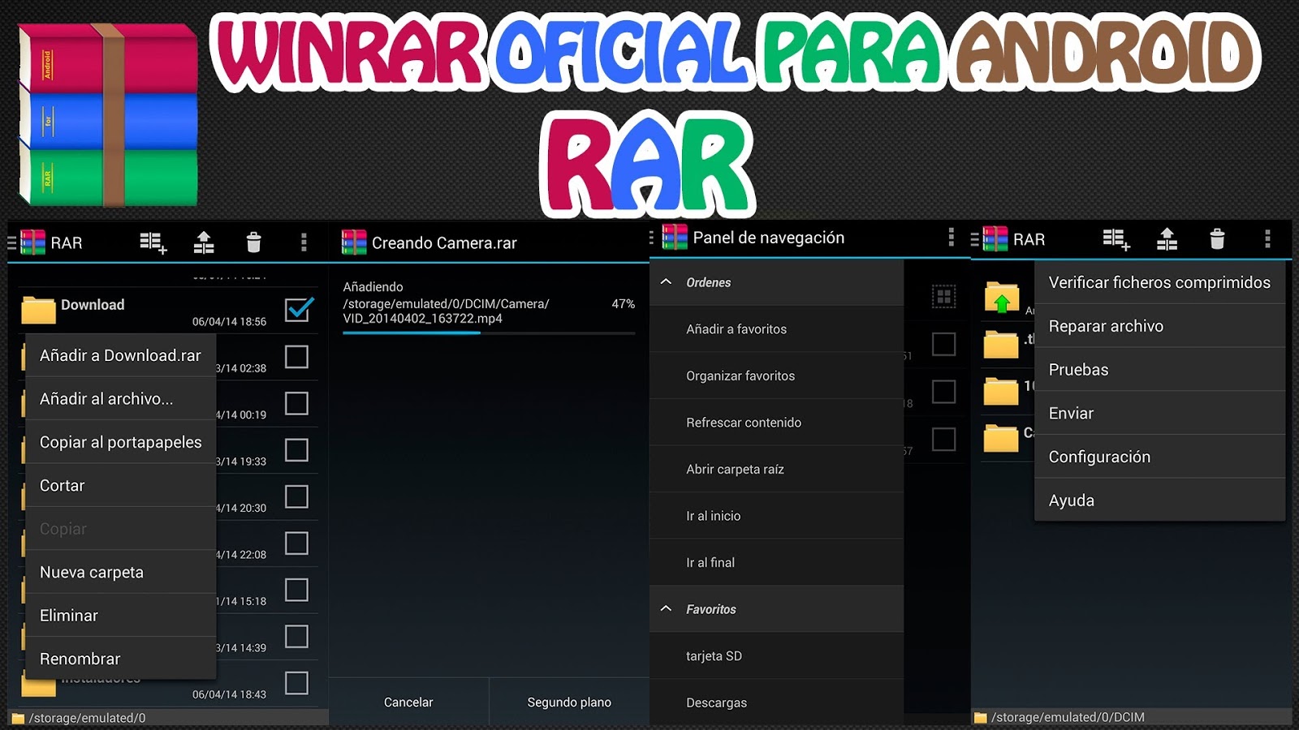Tap the app icon beside Creando Camera.rar
1299x730 pixels.
coord(354,243)
